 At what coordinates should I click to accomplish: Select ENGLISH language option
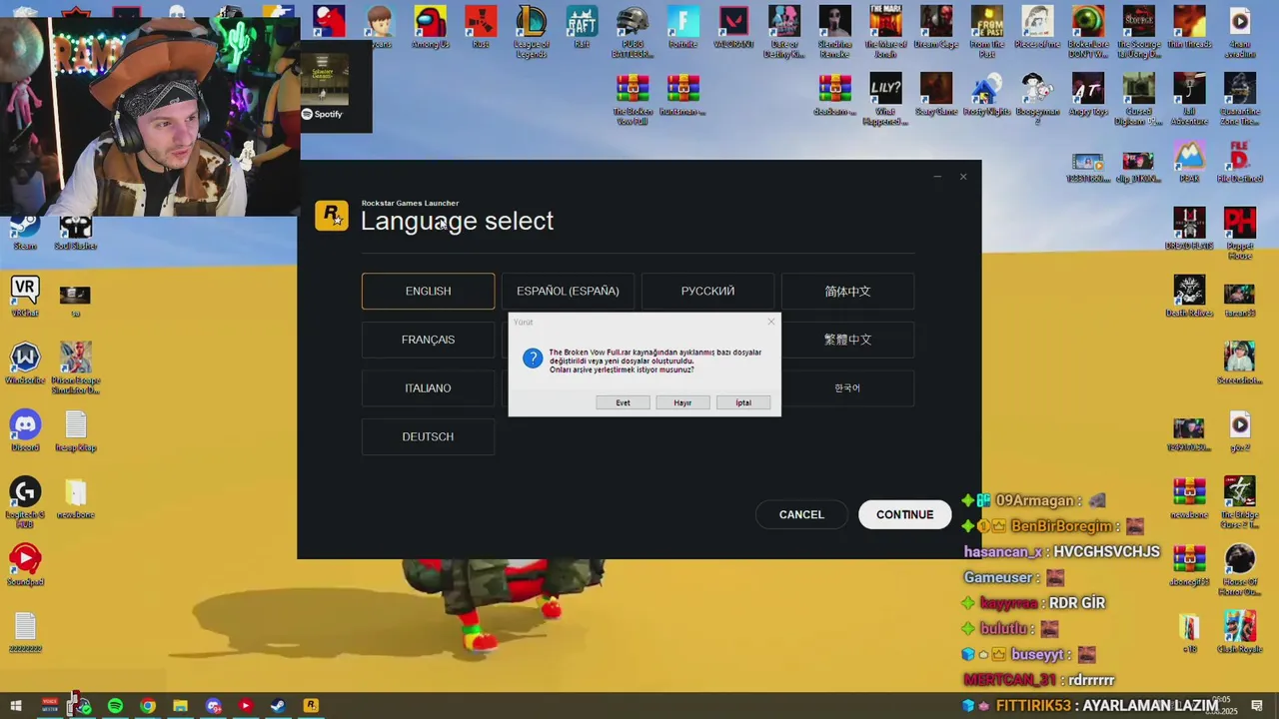[x=428, y=291]
